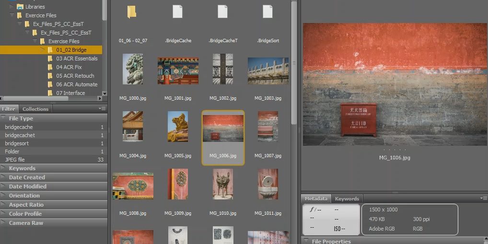Collapse the File Properties metadata section
Viewport: 488px width, 244px height.
point(306,241)
